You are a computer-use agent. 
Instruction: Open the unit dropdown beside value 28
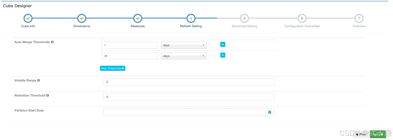(184, 56)
